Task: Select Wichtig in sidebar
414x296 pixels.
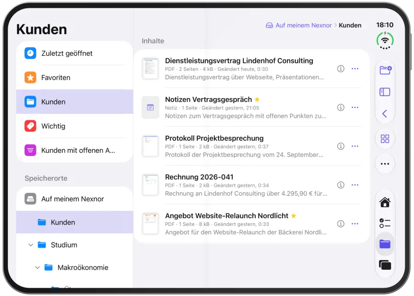Action: (75, 126)
